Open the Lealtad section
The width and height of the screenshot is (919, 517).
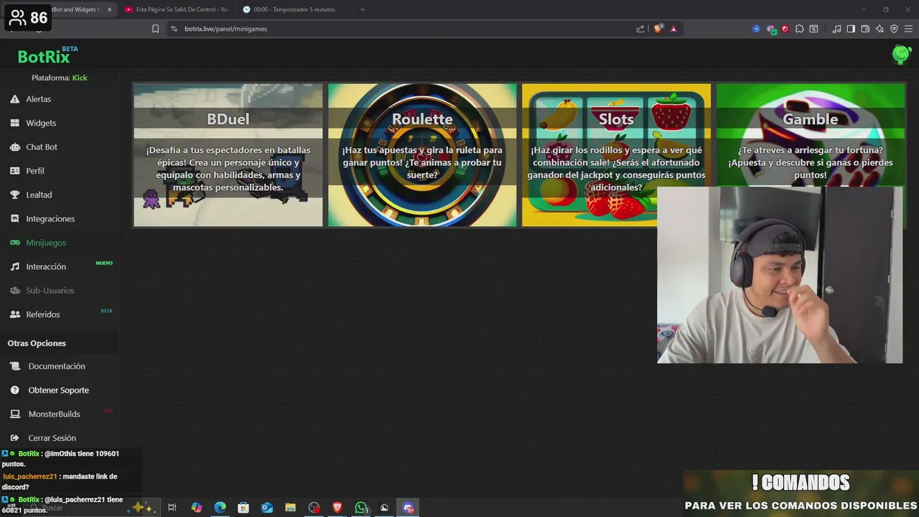39,195
